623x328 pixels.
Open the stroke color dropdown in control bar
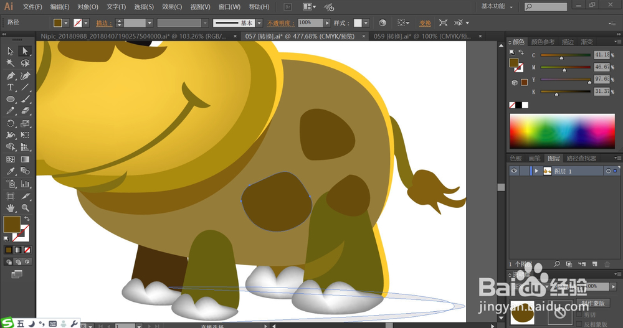[86, 23]
